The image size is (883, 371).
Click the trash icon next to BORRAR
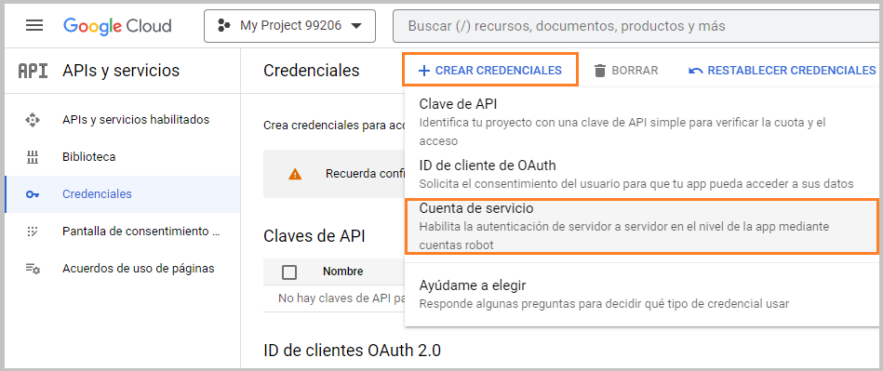[600, 71]
